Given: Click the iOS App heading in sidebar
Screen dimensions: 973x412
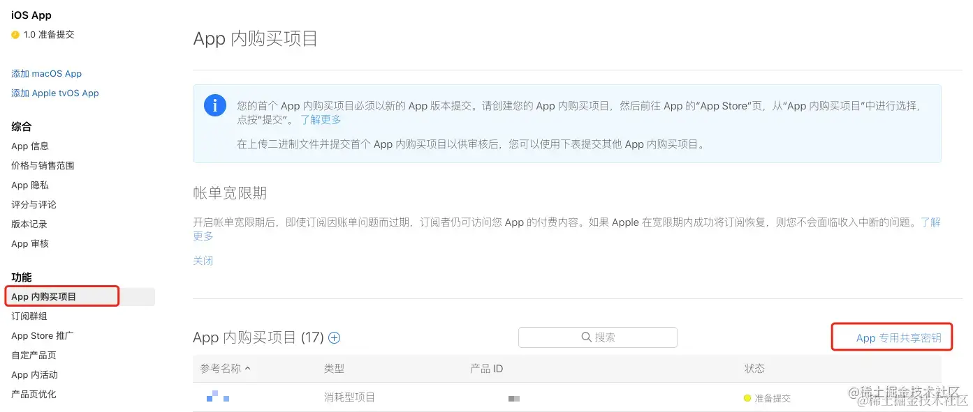Looking at the screenshot, I should [31, 15].
